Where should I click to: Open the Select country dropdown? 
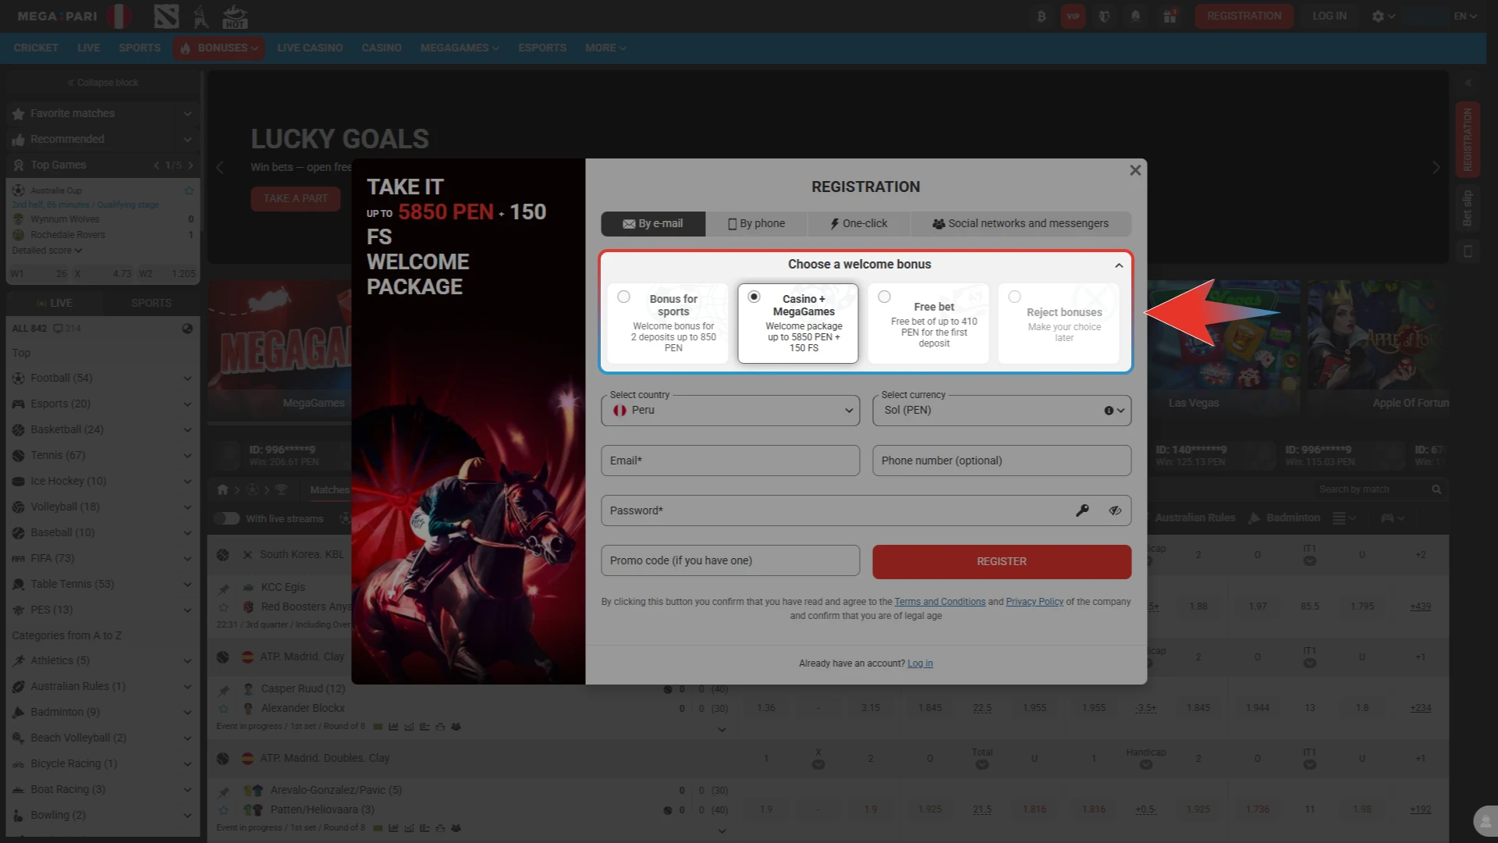point(730,411)
